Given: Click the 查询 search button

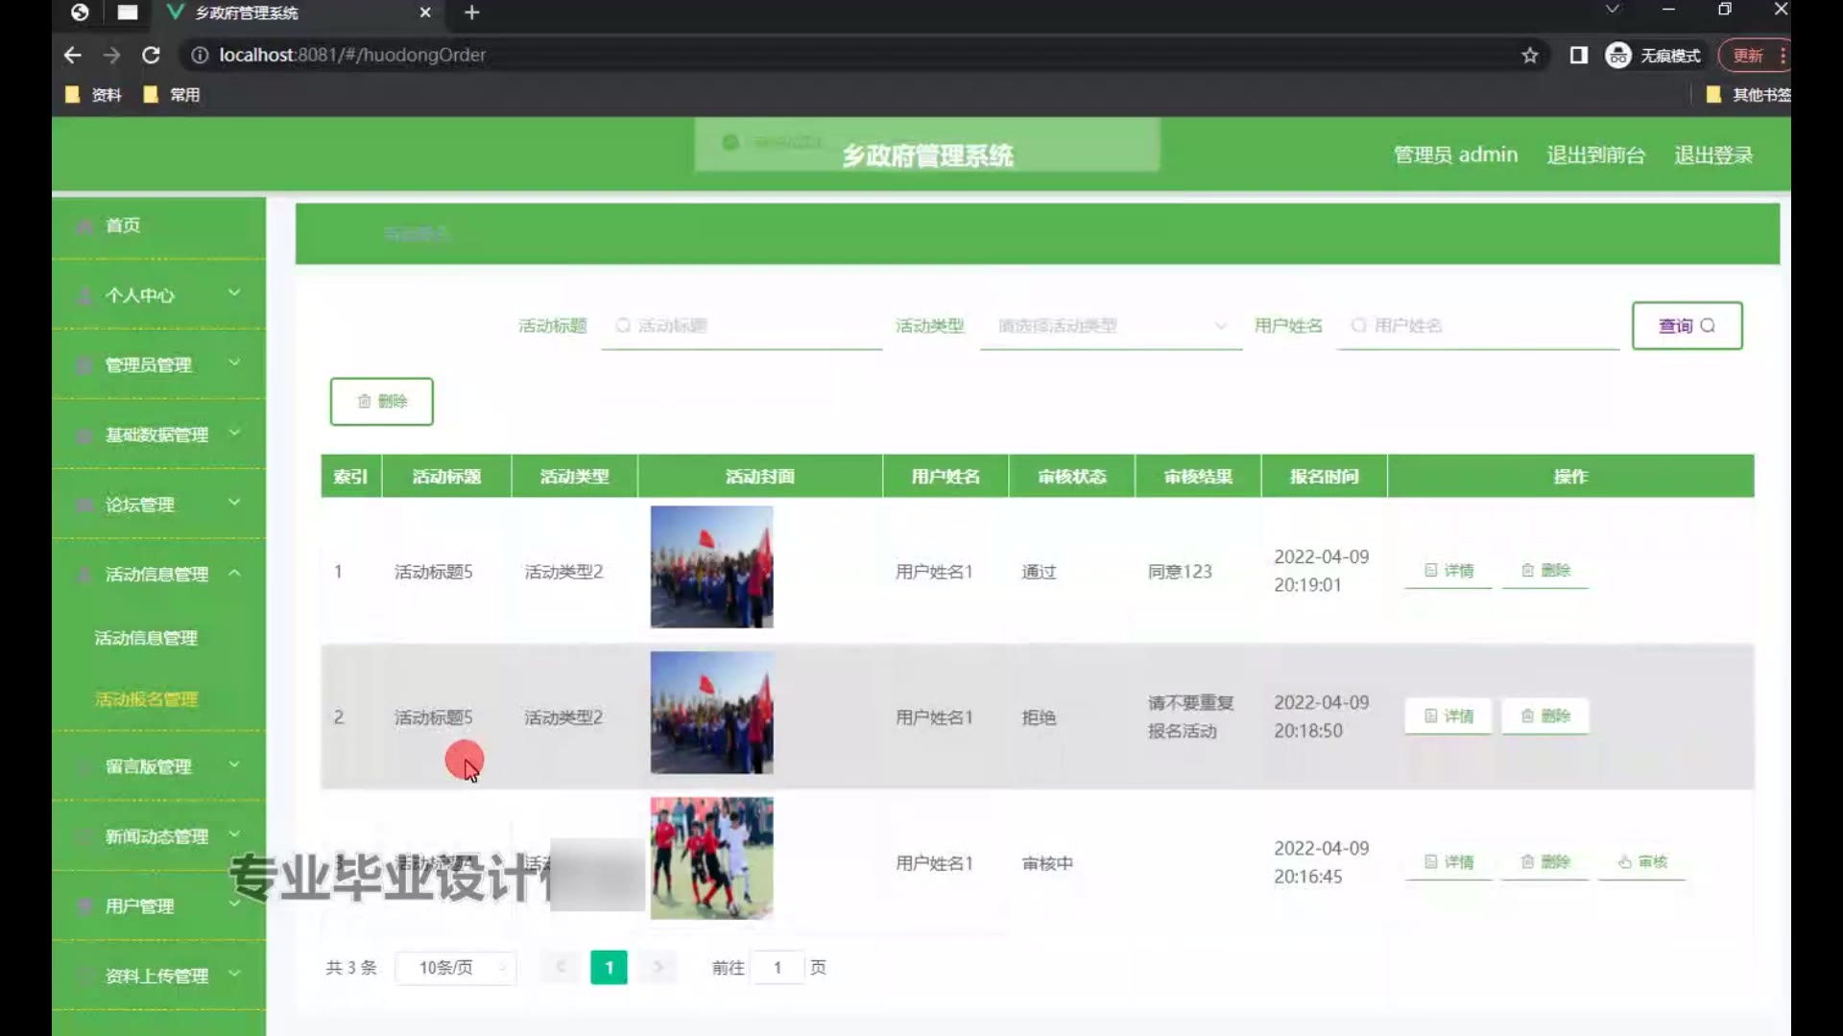Looking at the screenshot, I should [1687, 325].
